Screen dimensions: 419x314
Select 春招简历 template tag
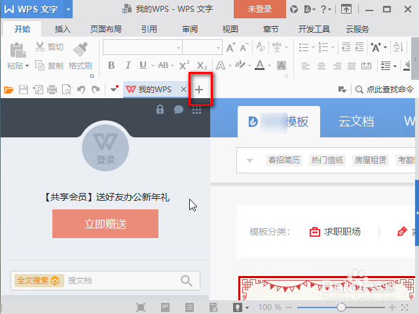tap(284, 160)
